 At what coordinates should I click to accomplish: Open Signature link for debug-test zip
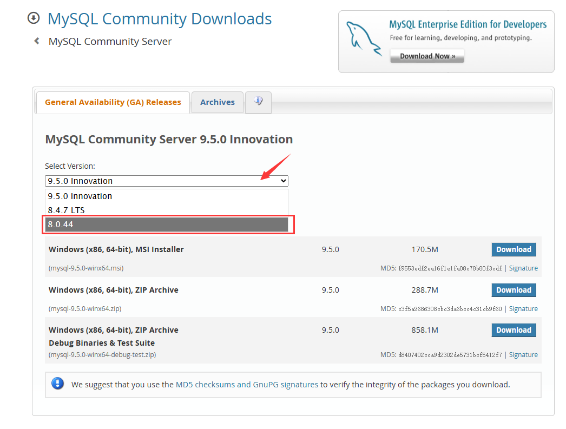pos(523,355)
